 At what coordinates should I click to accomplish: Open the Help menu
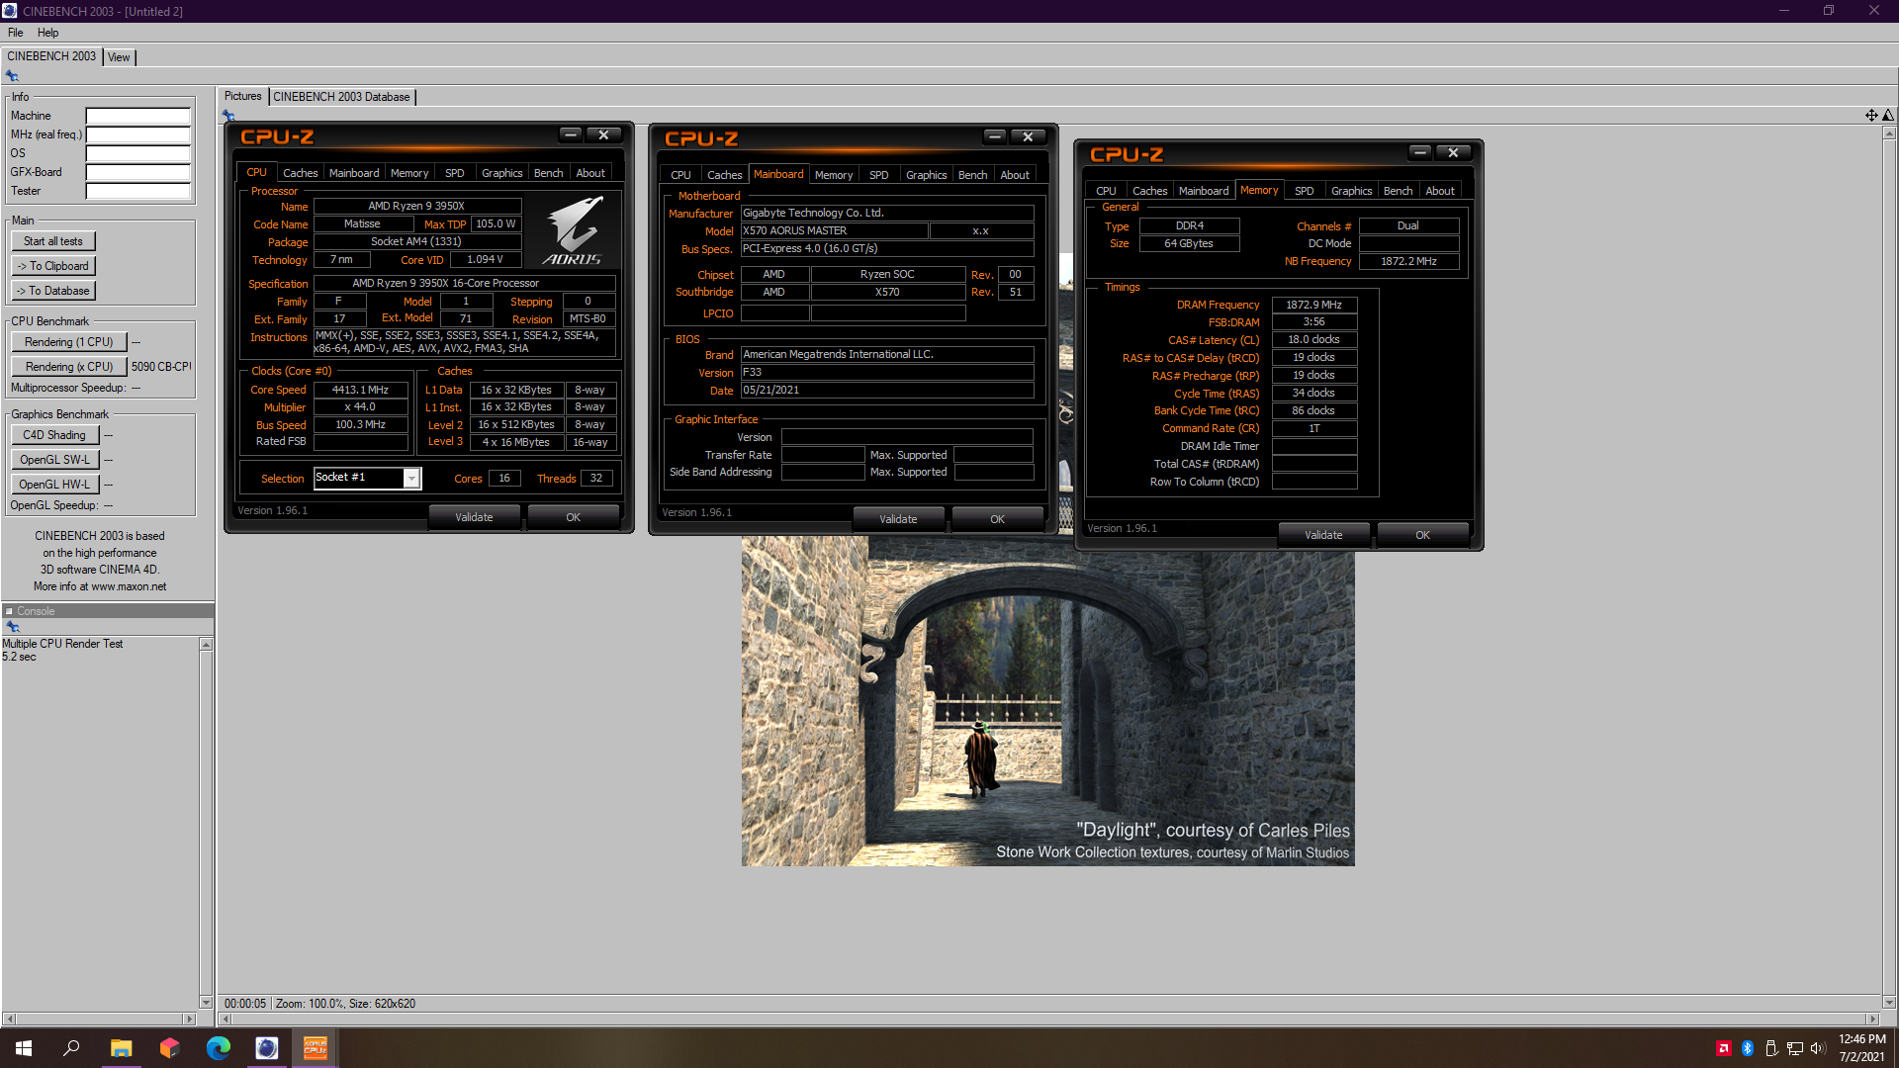(x=47, y=33)
